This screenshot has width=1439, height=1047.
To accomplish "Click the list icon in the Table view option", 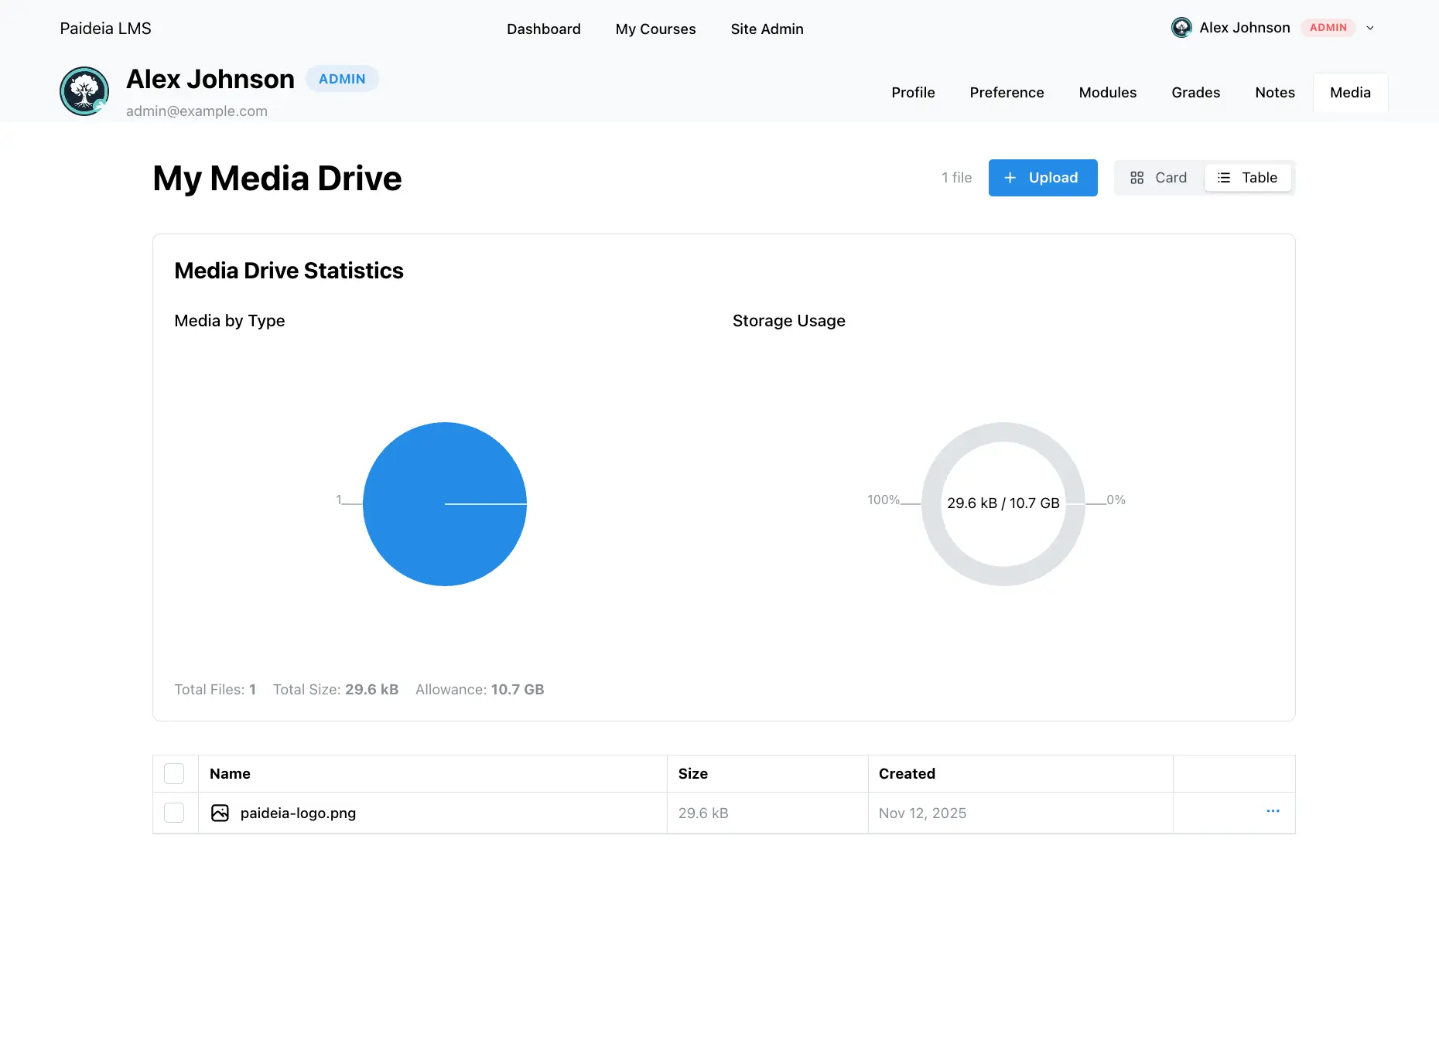I will [x=1223, y=178].
